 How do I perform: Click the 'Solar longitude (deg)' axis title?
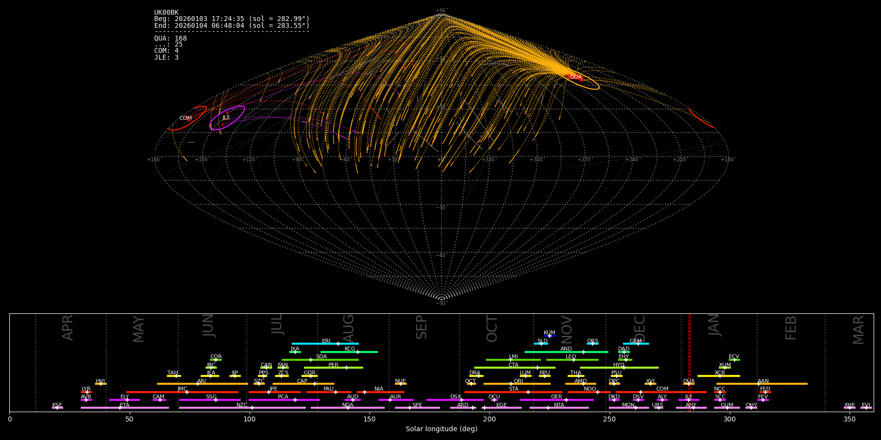[x=441, y=429]
